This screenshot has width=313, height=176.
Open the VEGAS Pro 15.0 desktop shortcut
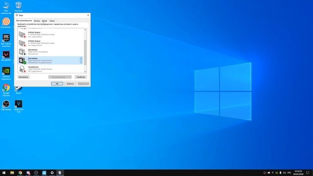[19, 107]
